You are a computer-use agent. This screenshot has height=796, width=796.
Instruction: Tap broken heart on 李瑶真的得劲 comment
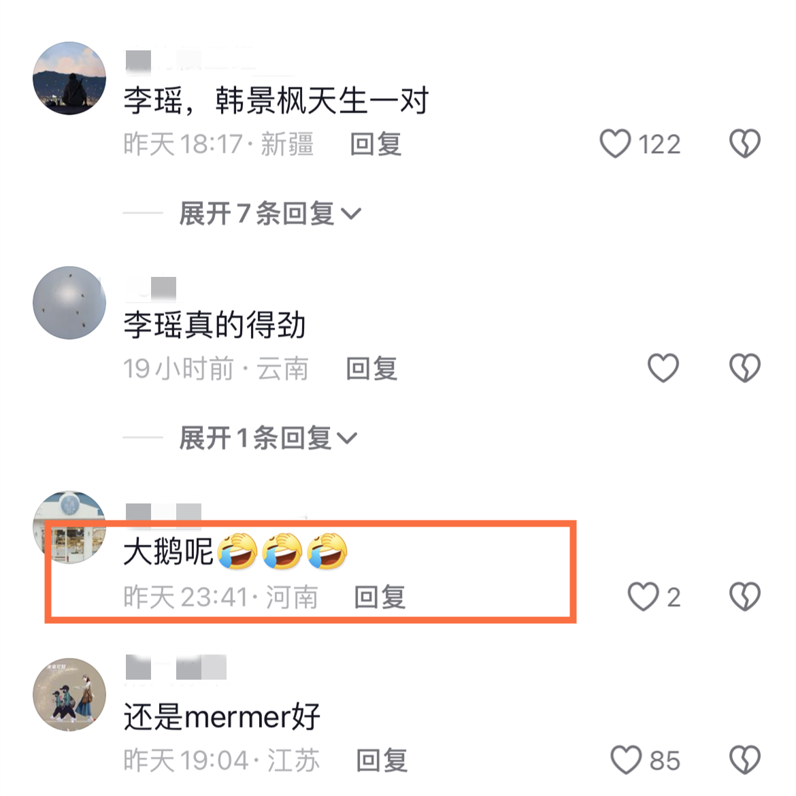pyautogui.click(x=745, y=368)
